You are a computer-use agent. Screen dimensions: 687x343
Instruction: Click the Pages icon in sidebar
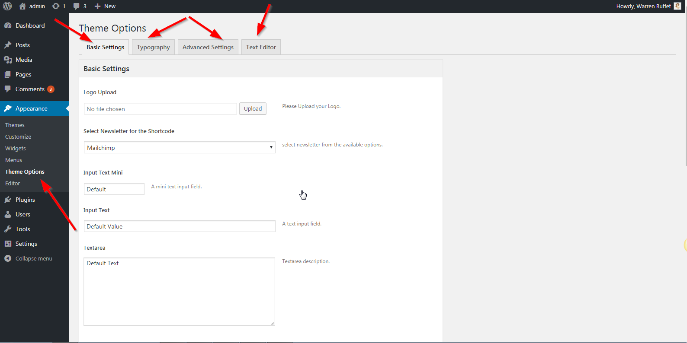tap(8, 74)
